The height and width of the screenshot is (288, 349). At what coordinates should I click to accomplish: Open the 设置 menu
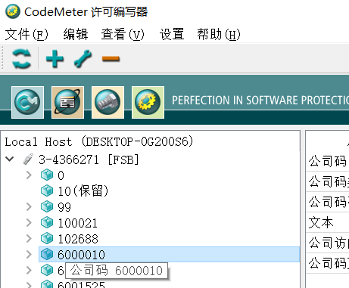click(172, 34)
